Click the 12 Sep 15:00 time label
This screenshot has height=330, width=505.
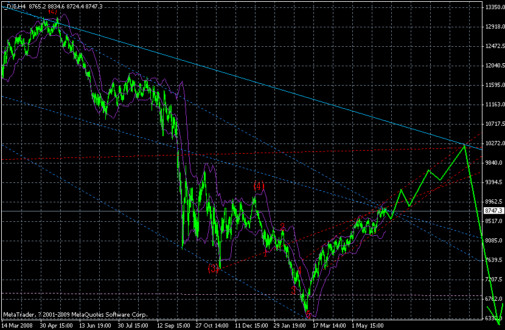173,326
